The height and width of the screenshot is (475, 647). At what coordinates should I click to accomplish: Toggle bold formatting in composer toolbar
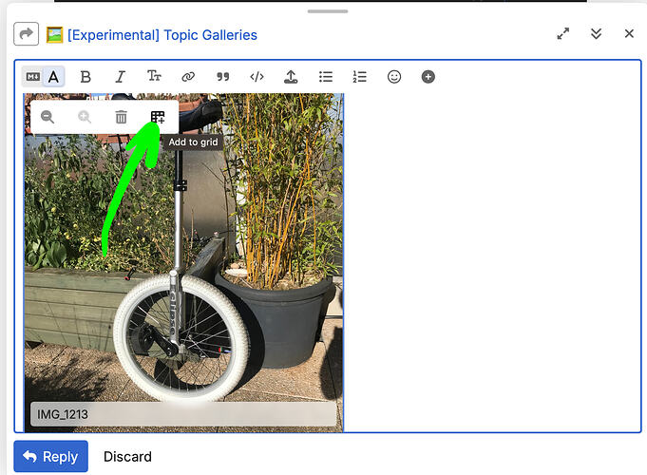(x=86, y=77)
